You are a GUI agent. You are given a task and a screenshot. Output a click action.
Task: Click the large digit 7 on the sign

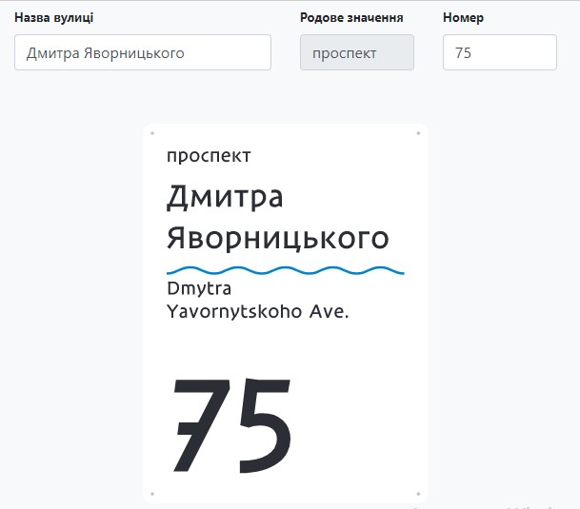click(200, 424)
